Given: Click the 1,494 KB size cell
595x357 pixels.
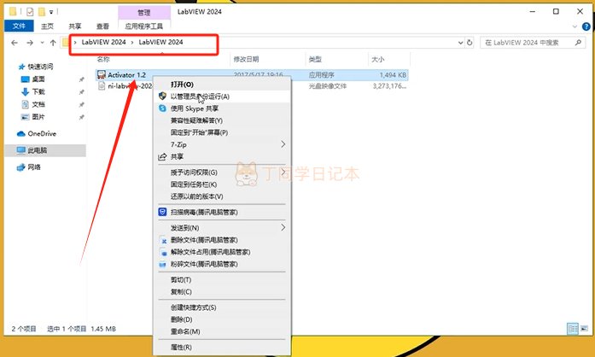Looking at the screenshot, I should click(393, 75).
